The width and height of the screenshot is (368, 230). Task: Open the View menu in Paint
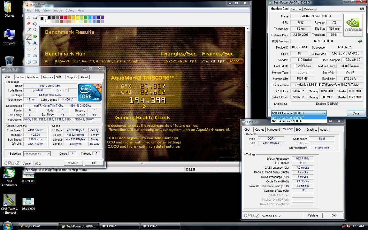pyautogui.click(x=46, y=10)
